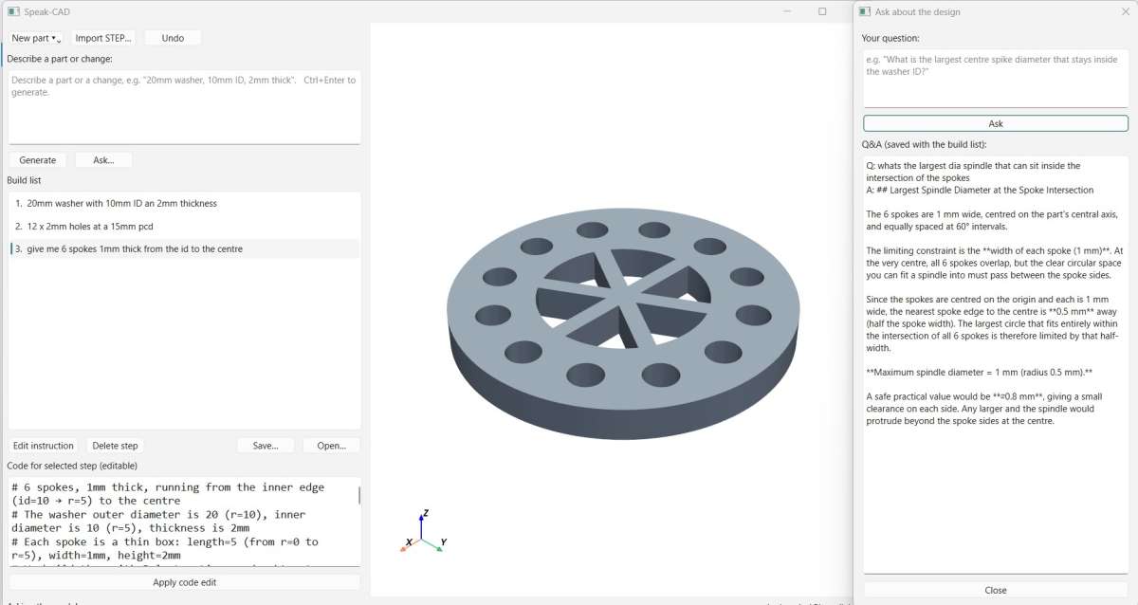Focus the part description text box
Image resolution: width=1138 pixels, height=605 pixels.
(x=184, y=106)
